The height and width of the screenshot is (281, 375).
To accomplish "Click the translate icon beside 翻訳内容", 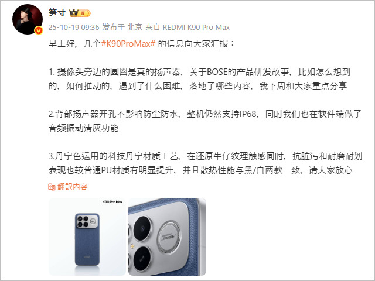I will [x=52, y=187].
